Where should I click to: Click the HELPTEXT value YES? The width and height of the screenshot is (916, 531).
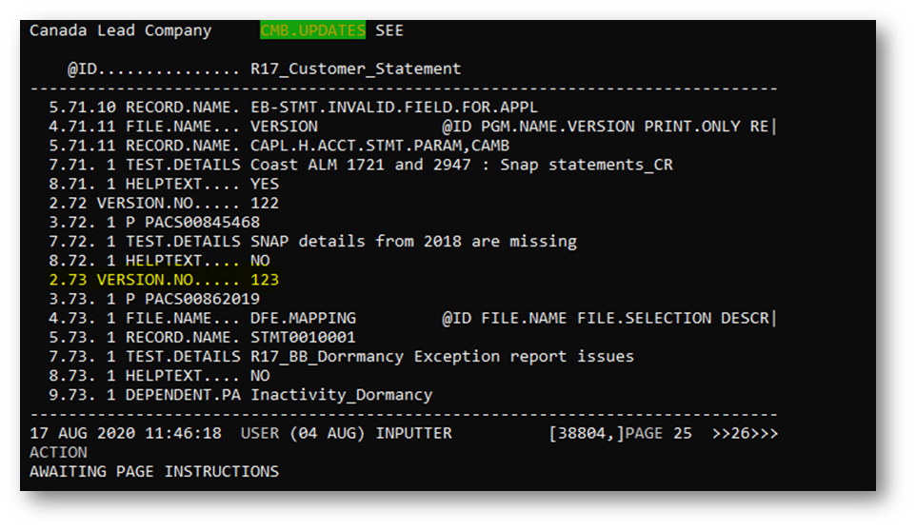pos(265,184)
